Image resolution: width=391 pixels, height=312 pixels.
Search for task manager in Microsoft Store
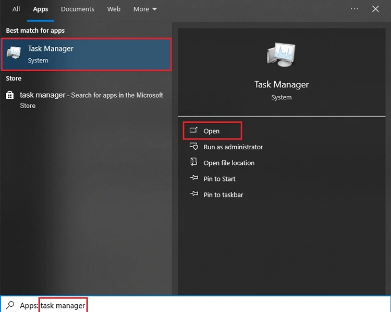point(86,100)
